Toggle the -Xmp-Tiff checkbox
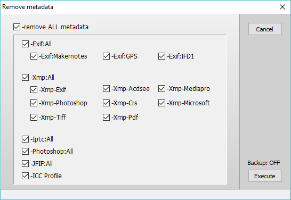 (34, 117)
